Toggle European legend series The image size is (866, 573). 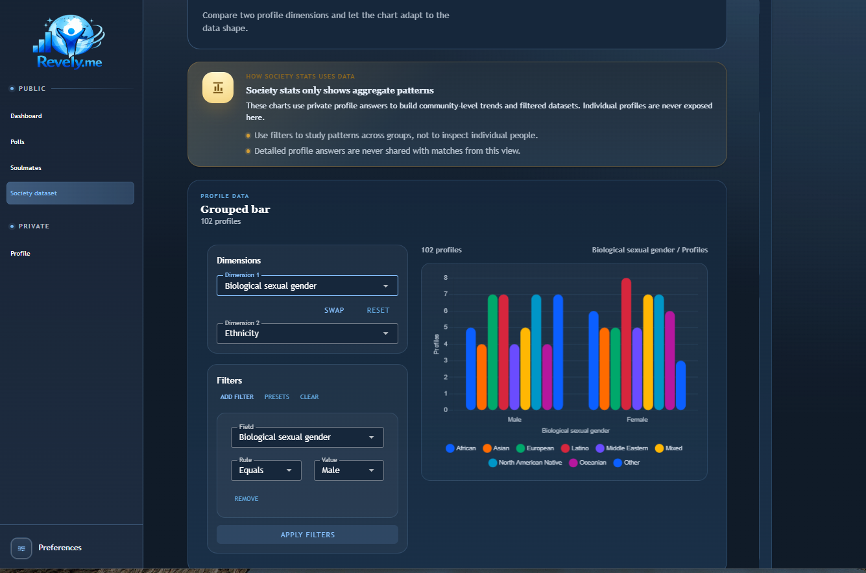pos(535,448)
